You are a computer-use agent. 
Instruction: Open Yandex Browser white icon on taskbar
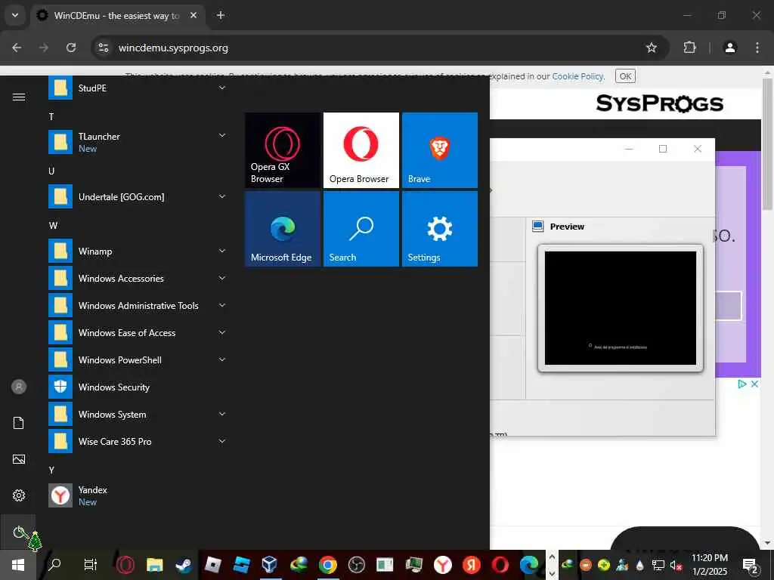tap(443, 564)
